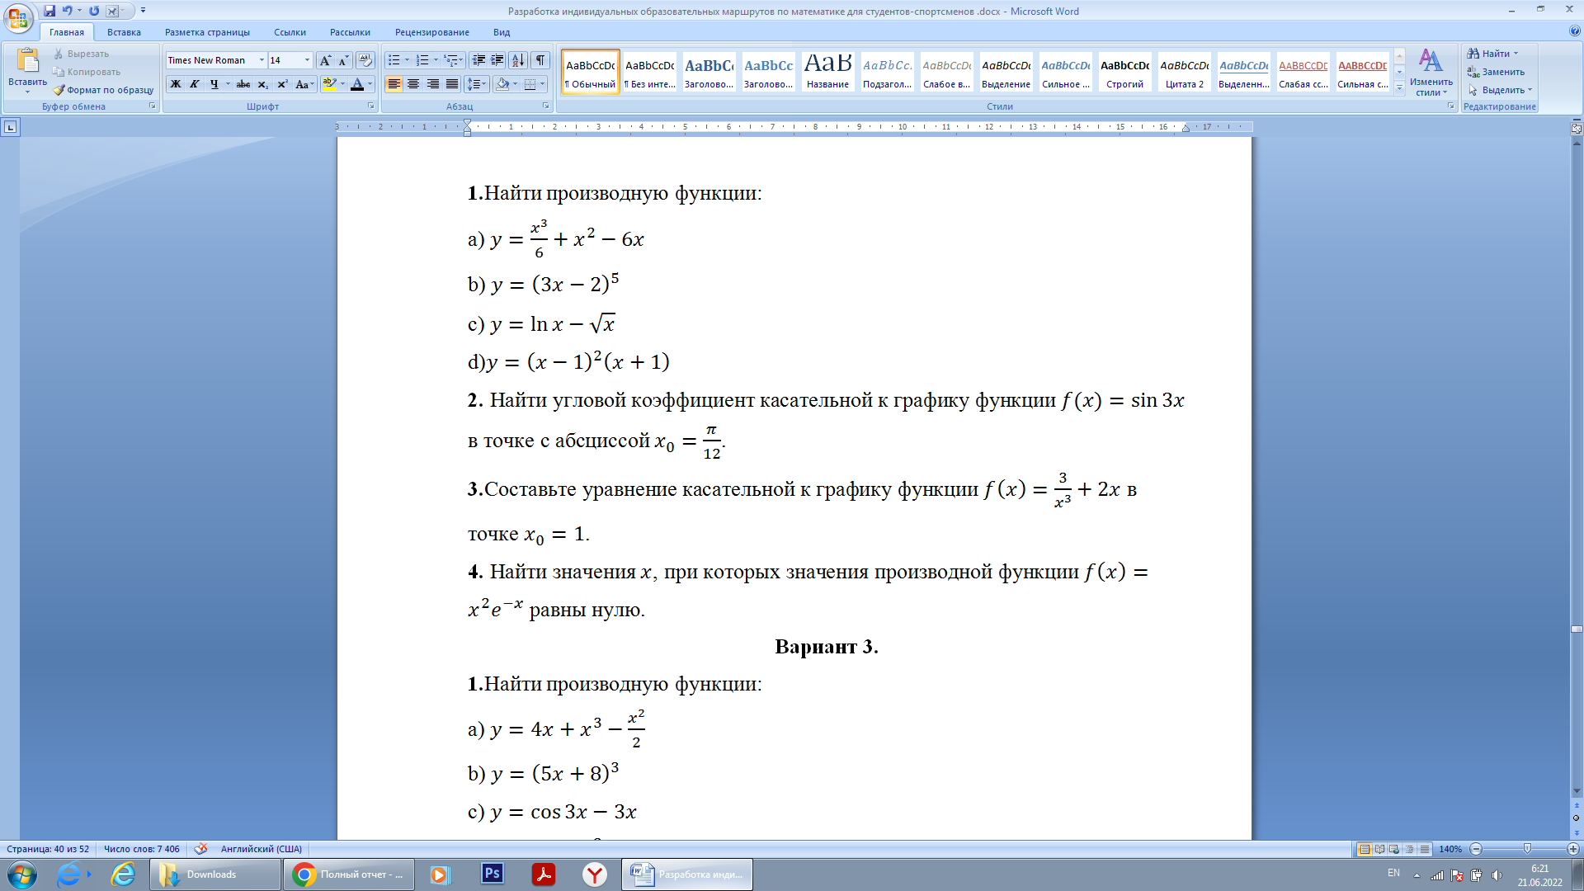This screenshot has height=891, width=1584.
Task: Align text left
Action: 394,84
